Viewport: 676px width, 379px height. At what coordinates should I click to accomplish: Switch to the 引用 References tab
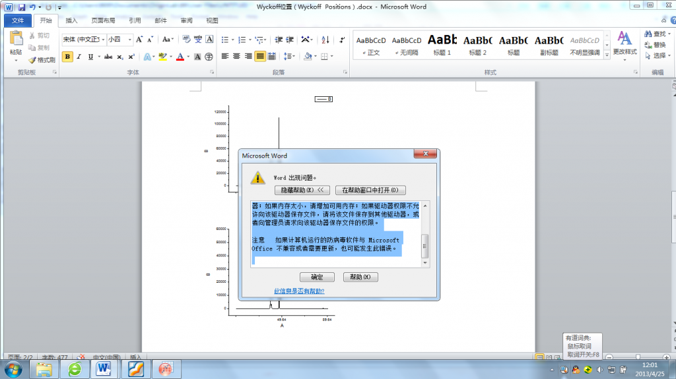click(x=135, y=20)
